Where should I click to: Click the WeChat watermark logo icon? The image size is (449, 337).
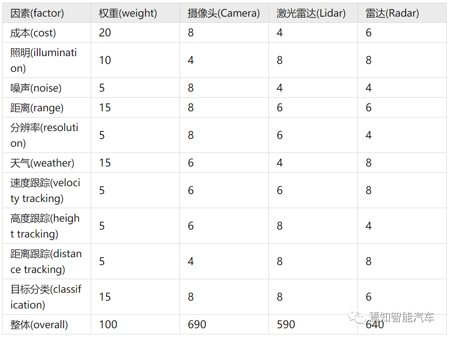tap(357, 317)
